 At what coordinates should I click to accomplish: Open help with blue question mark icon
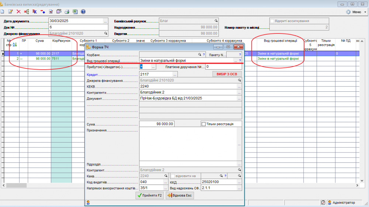(83, 12)
